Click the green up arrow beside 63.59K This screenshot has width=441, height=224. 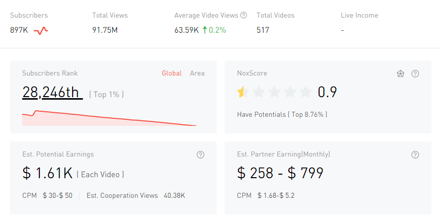205,30
